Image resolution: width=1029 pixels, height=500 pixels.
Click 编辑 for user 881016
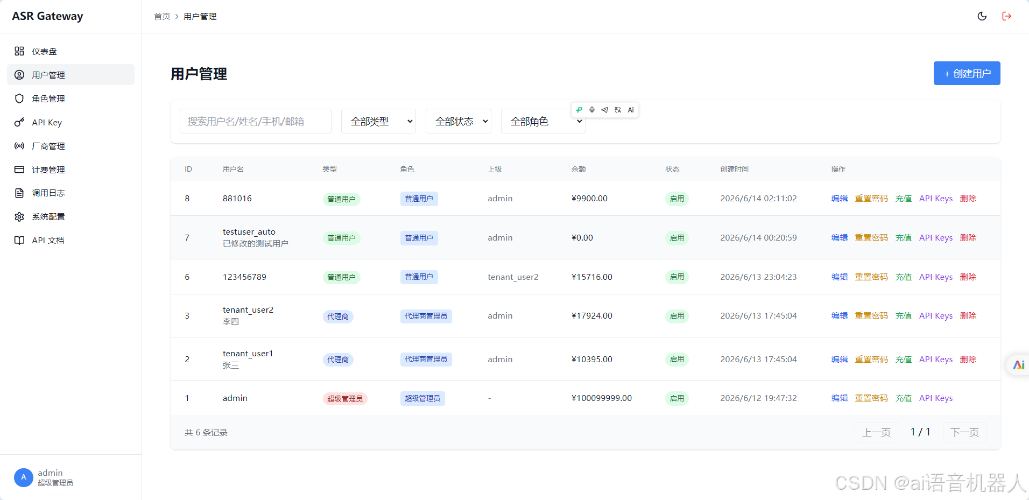click(x=840, y=199)
